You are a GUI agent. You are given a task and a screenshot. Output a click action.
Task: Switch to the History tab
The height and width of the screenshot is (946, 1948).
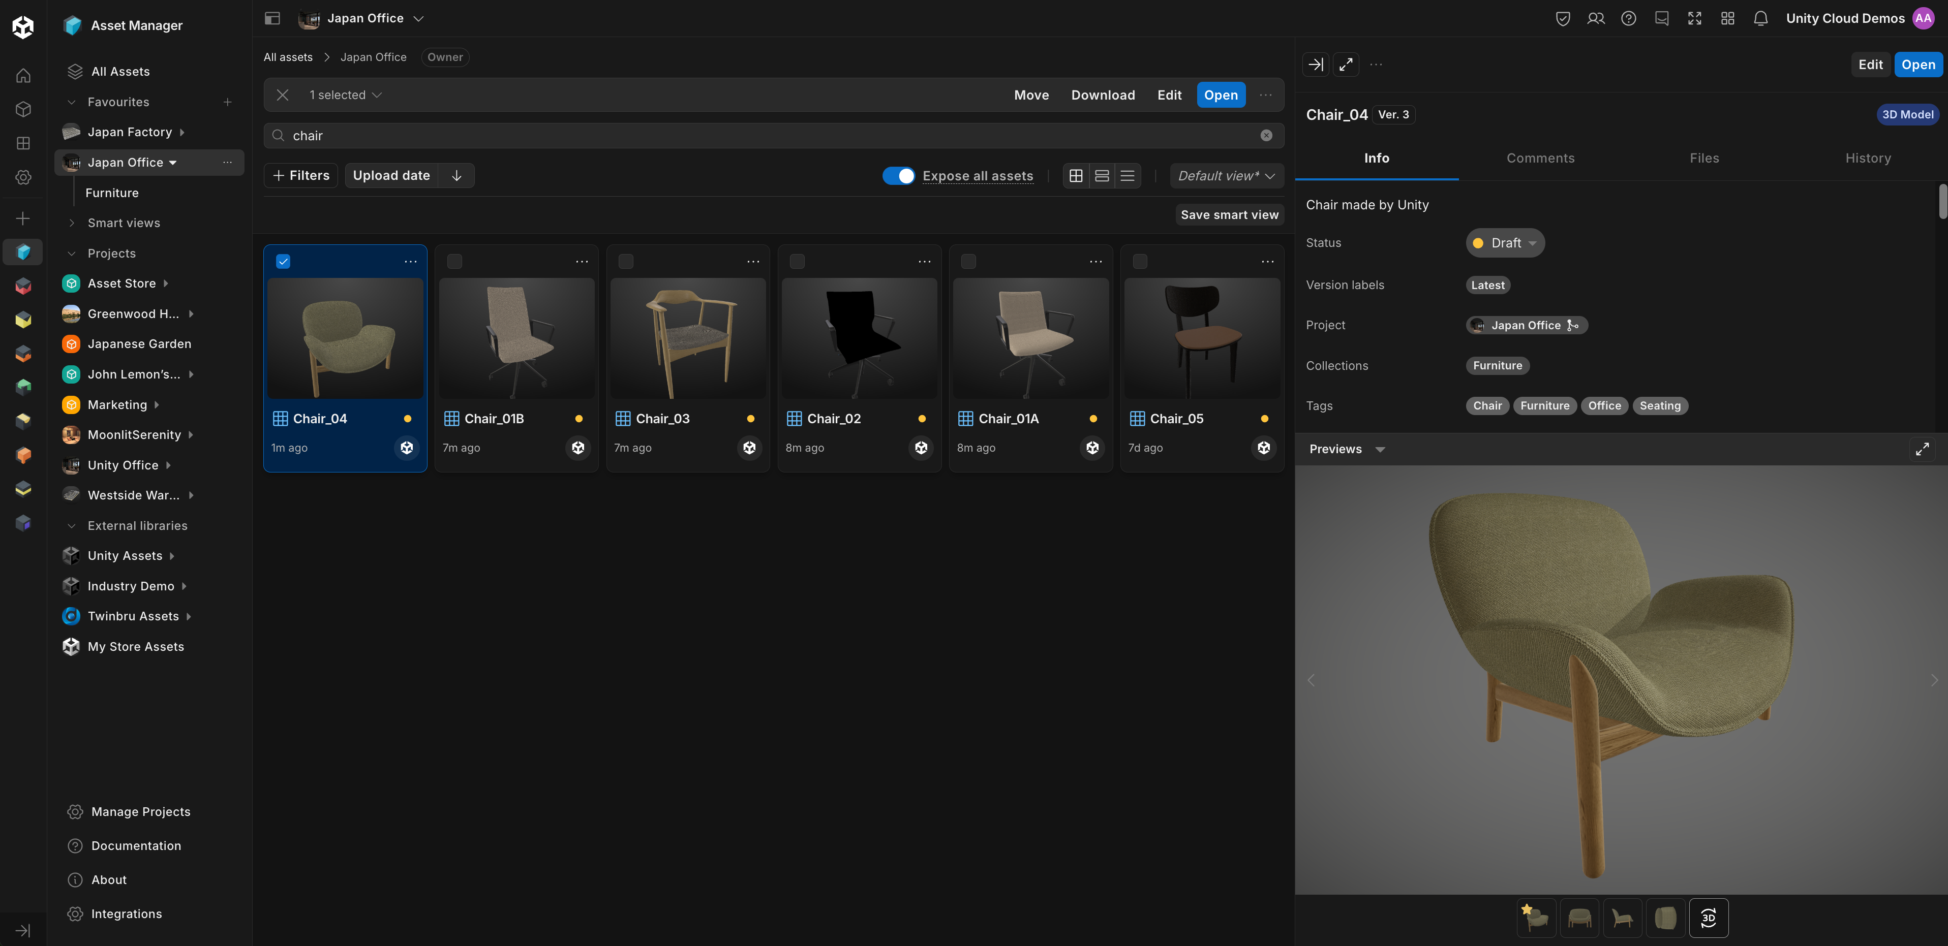pyautogui.click(x=1868, y=158)
